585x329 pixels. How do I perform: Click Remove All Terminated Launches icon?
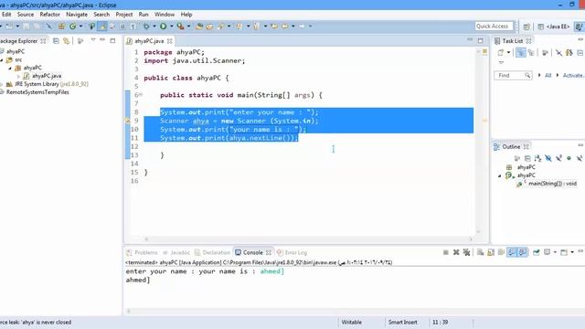pos(466,252)
